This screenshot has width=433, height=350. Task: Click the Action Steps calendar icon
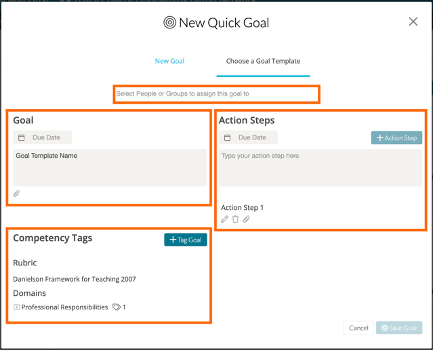click(228, 137)
